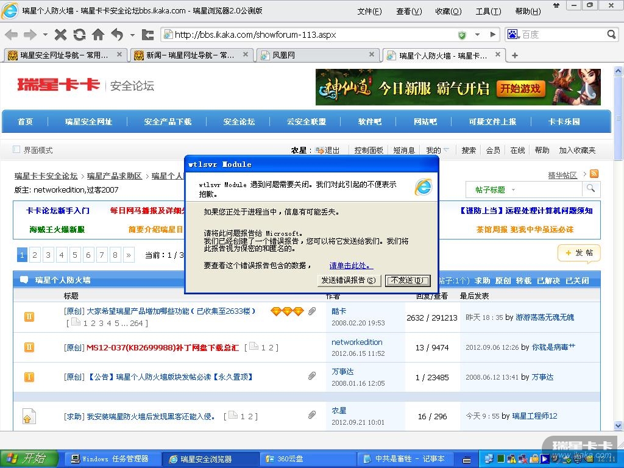Click the 百度 search input field

[563, 35]
